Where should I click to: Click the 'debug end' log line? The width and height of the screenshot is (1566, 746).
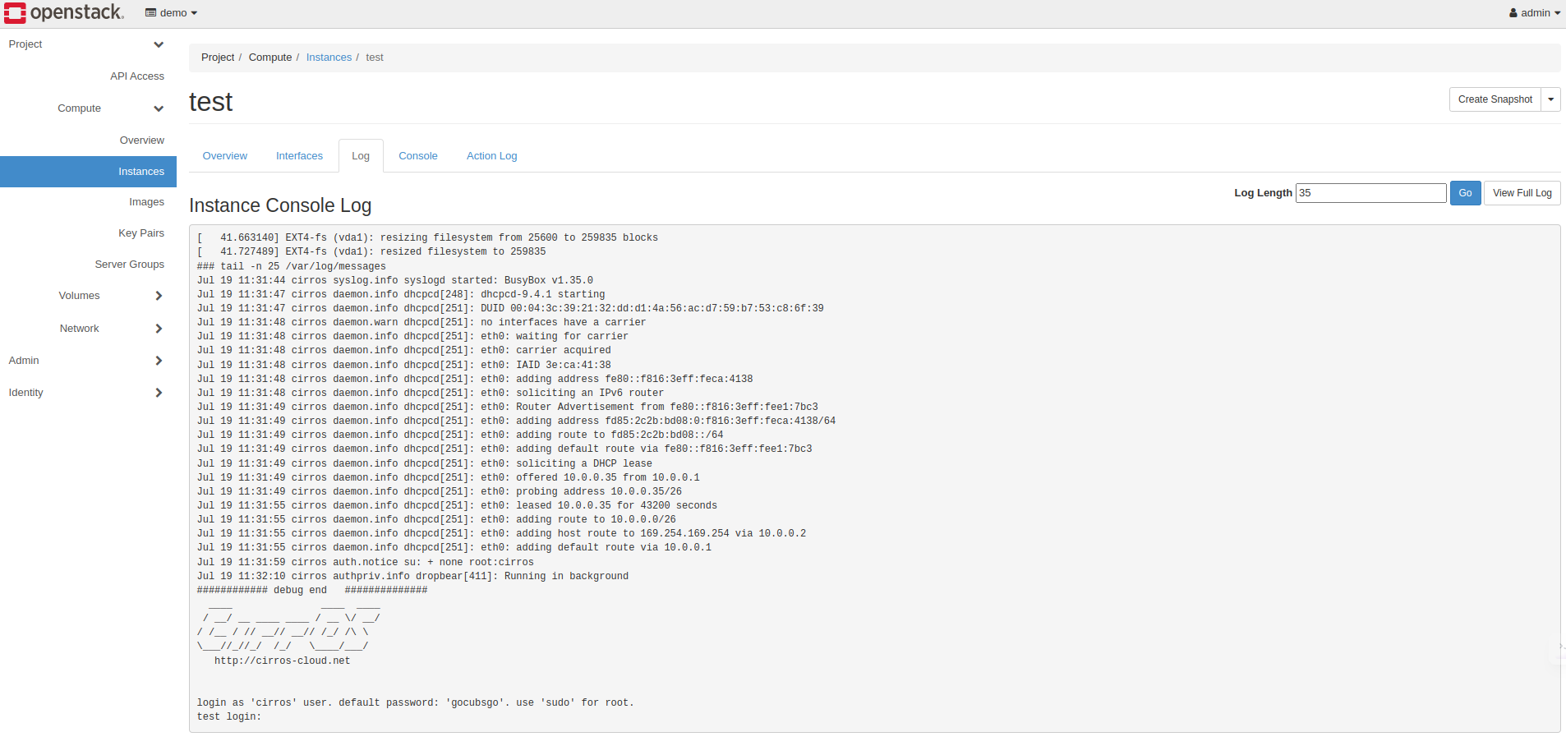coord(312,591)
